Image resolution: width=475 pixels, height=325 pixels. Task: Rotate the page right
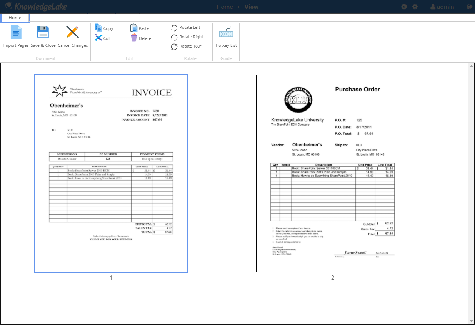point(187,37)
